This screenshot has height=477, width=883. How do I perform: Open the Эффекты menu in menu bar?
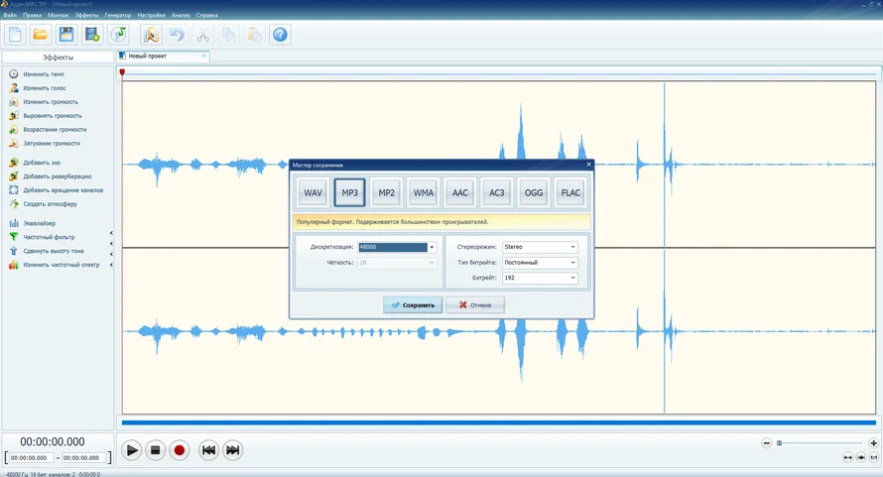coord(86,16)
